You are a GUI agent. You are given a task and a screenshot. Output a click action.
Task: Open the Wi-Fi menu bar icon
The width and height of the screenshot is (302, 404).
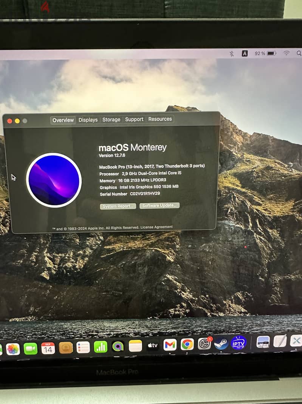click(287, 53)
